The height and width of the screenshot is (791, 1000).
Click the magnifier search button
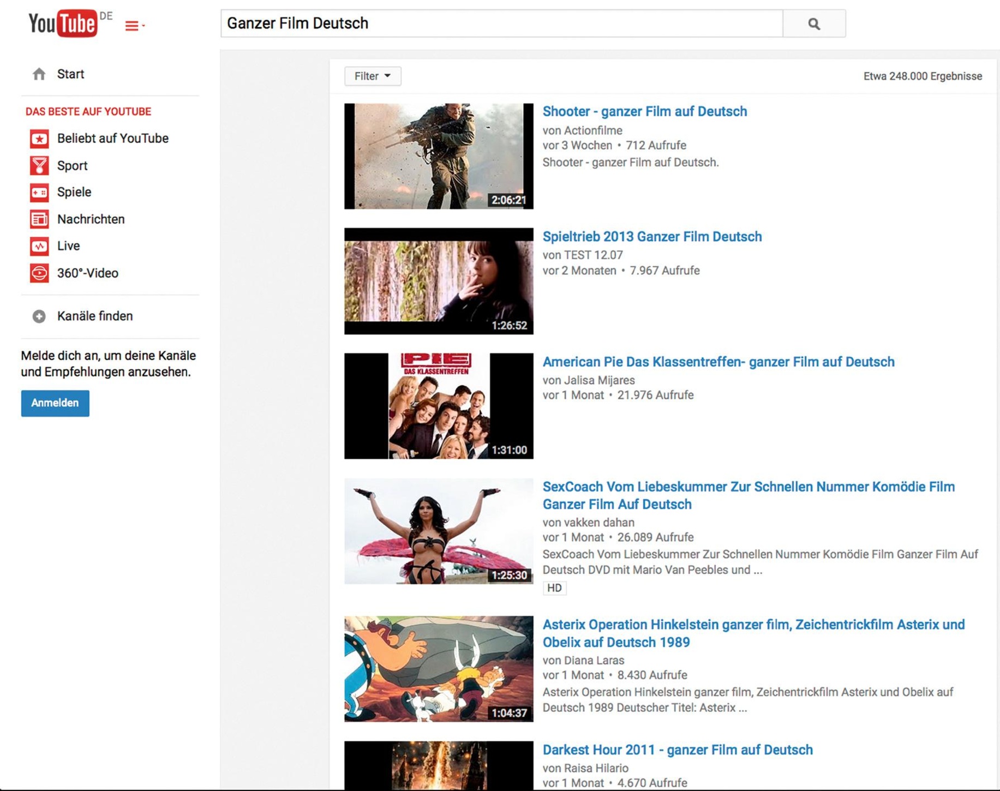813,23
